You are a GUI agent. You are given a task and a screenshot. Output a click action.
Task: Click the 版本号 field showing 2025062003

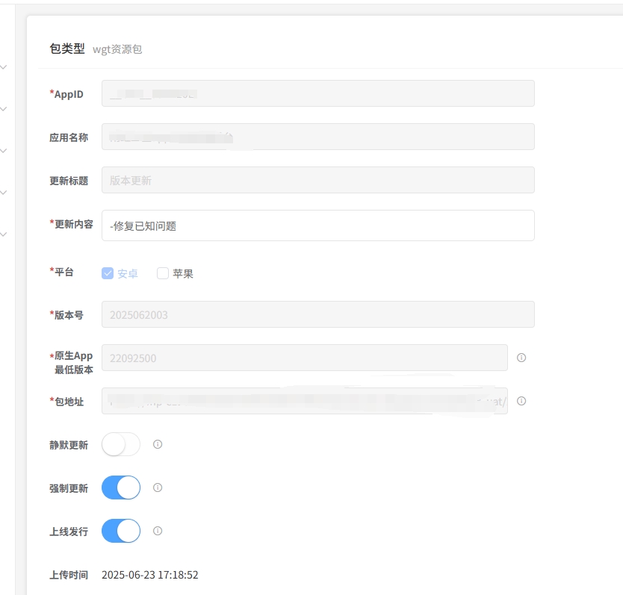point(317,314)
